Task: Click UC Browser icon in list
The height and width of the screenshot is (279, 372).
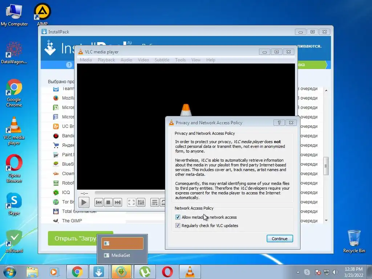Action: pyautogui.click(x=56, y=126)
